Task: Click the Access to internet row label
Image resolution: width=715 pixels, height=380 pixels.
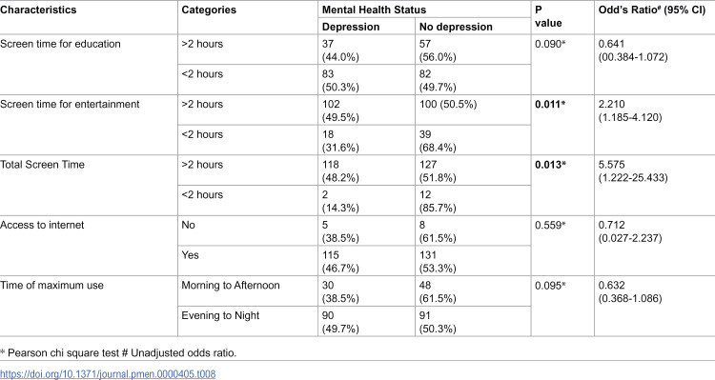Action: click(x=42, y=225)
